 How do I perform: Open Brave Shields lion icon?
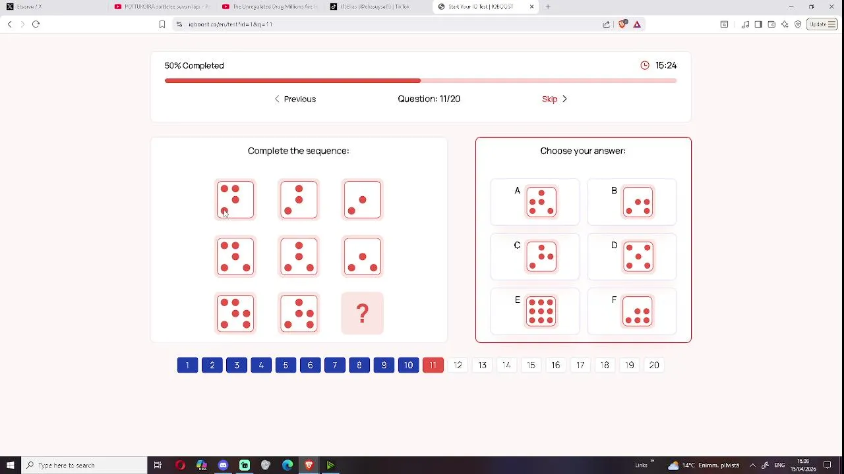coord(622,24)
